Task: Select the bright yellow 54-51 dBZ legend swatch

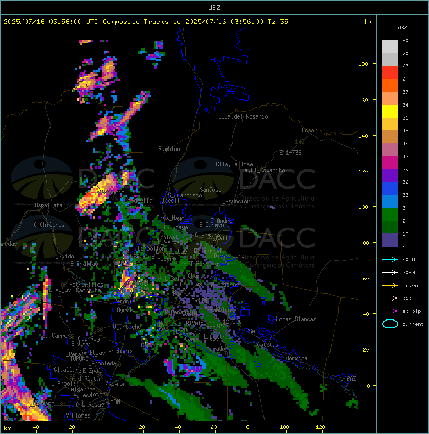Action: (390, 111)
